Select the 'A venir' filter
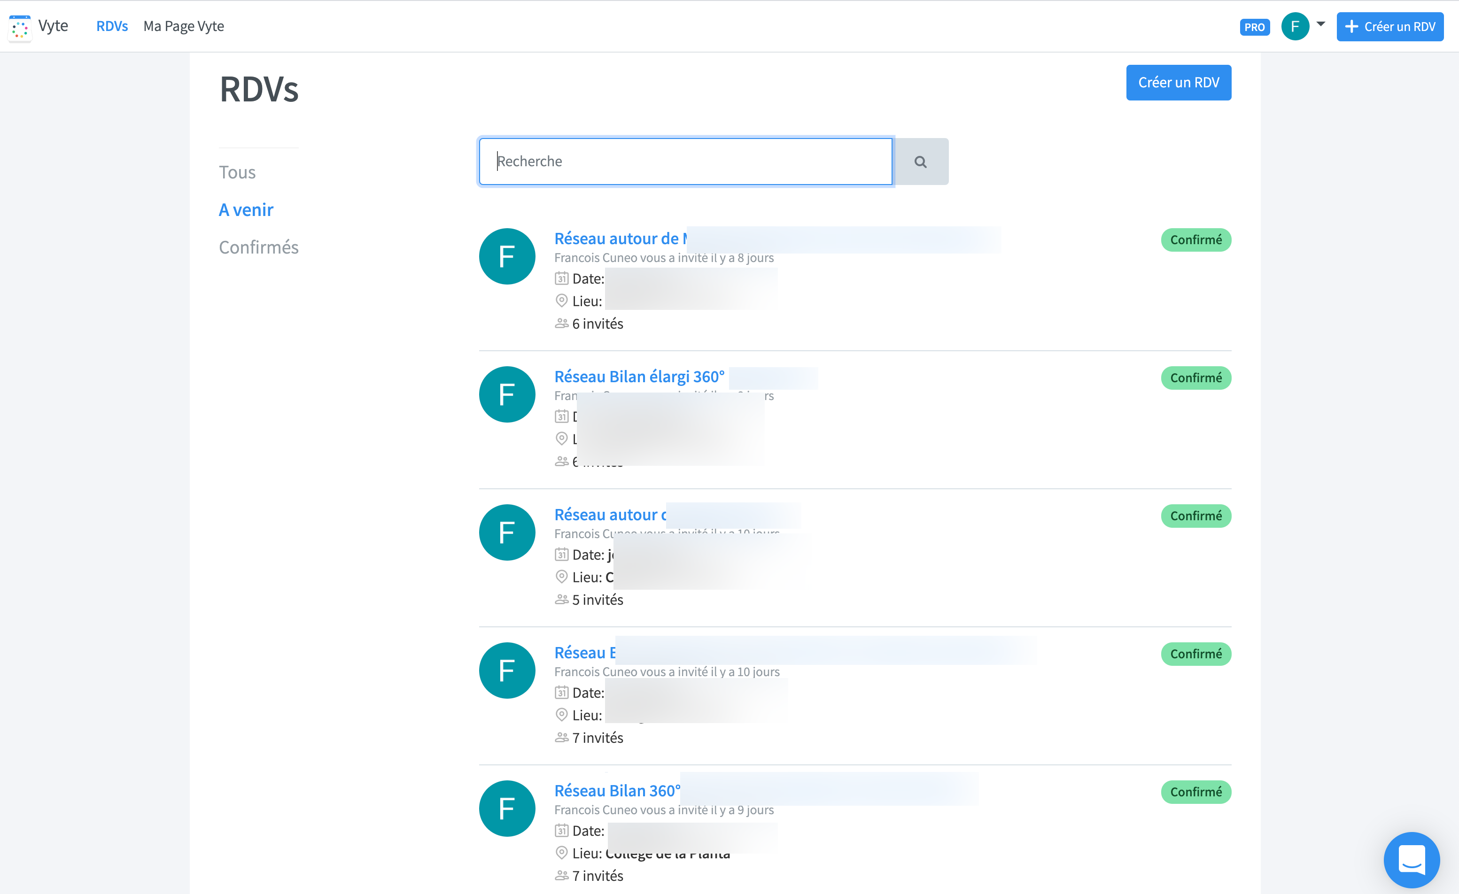The image size is (1459, 894). 246,209
